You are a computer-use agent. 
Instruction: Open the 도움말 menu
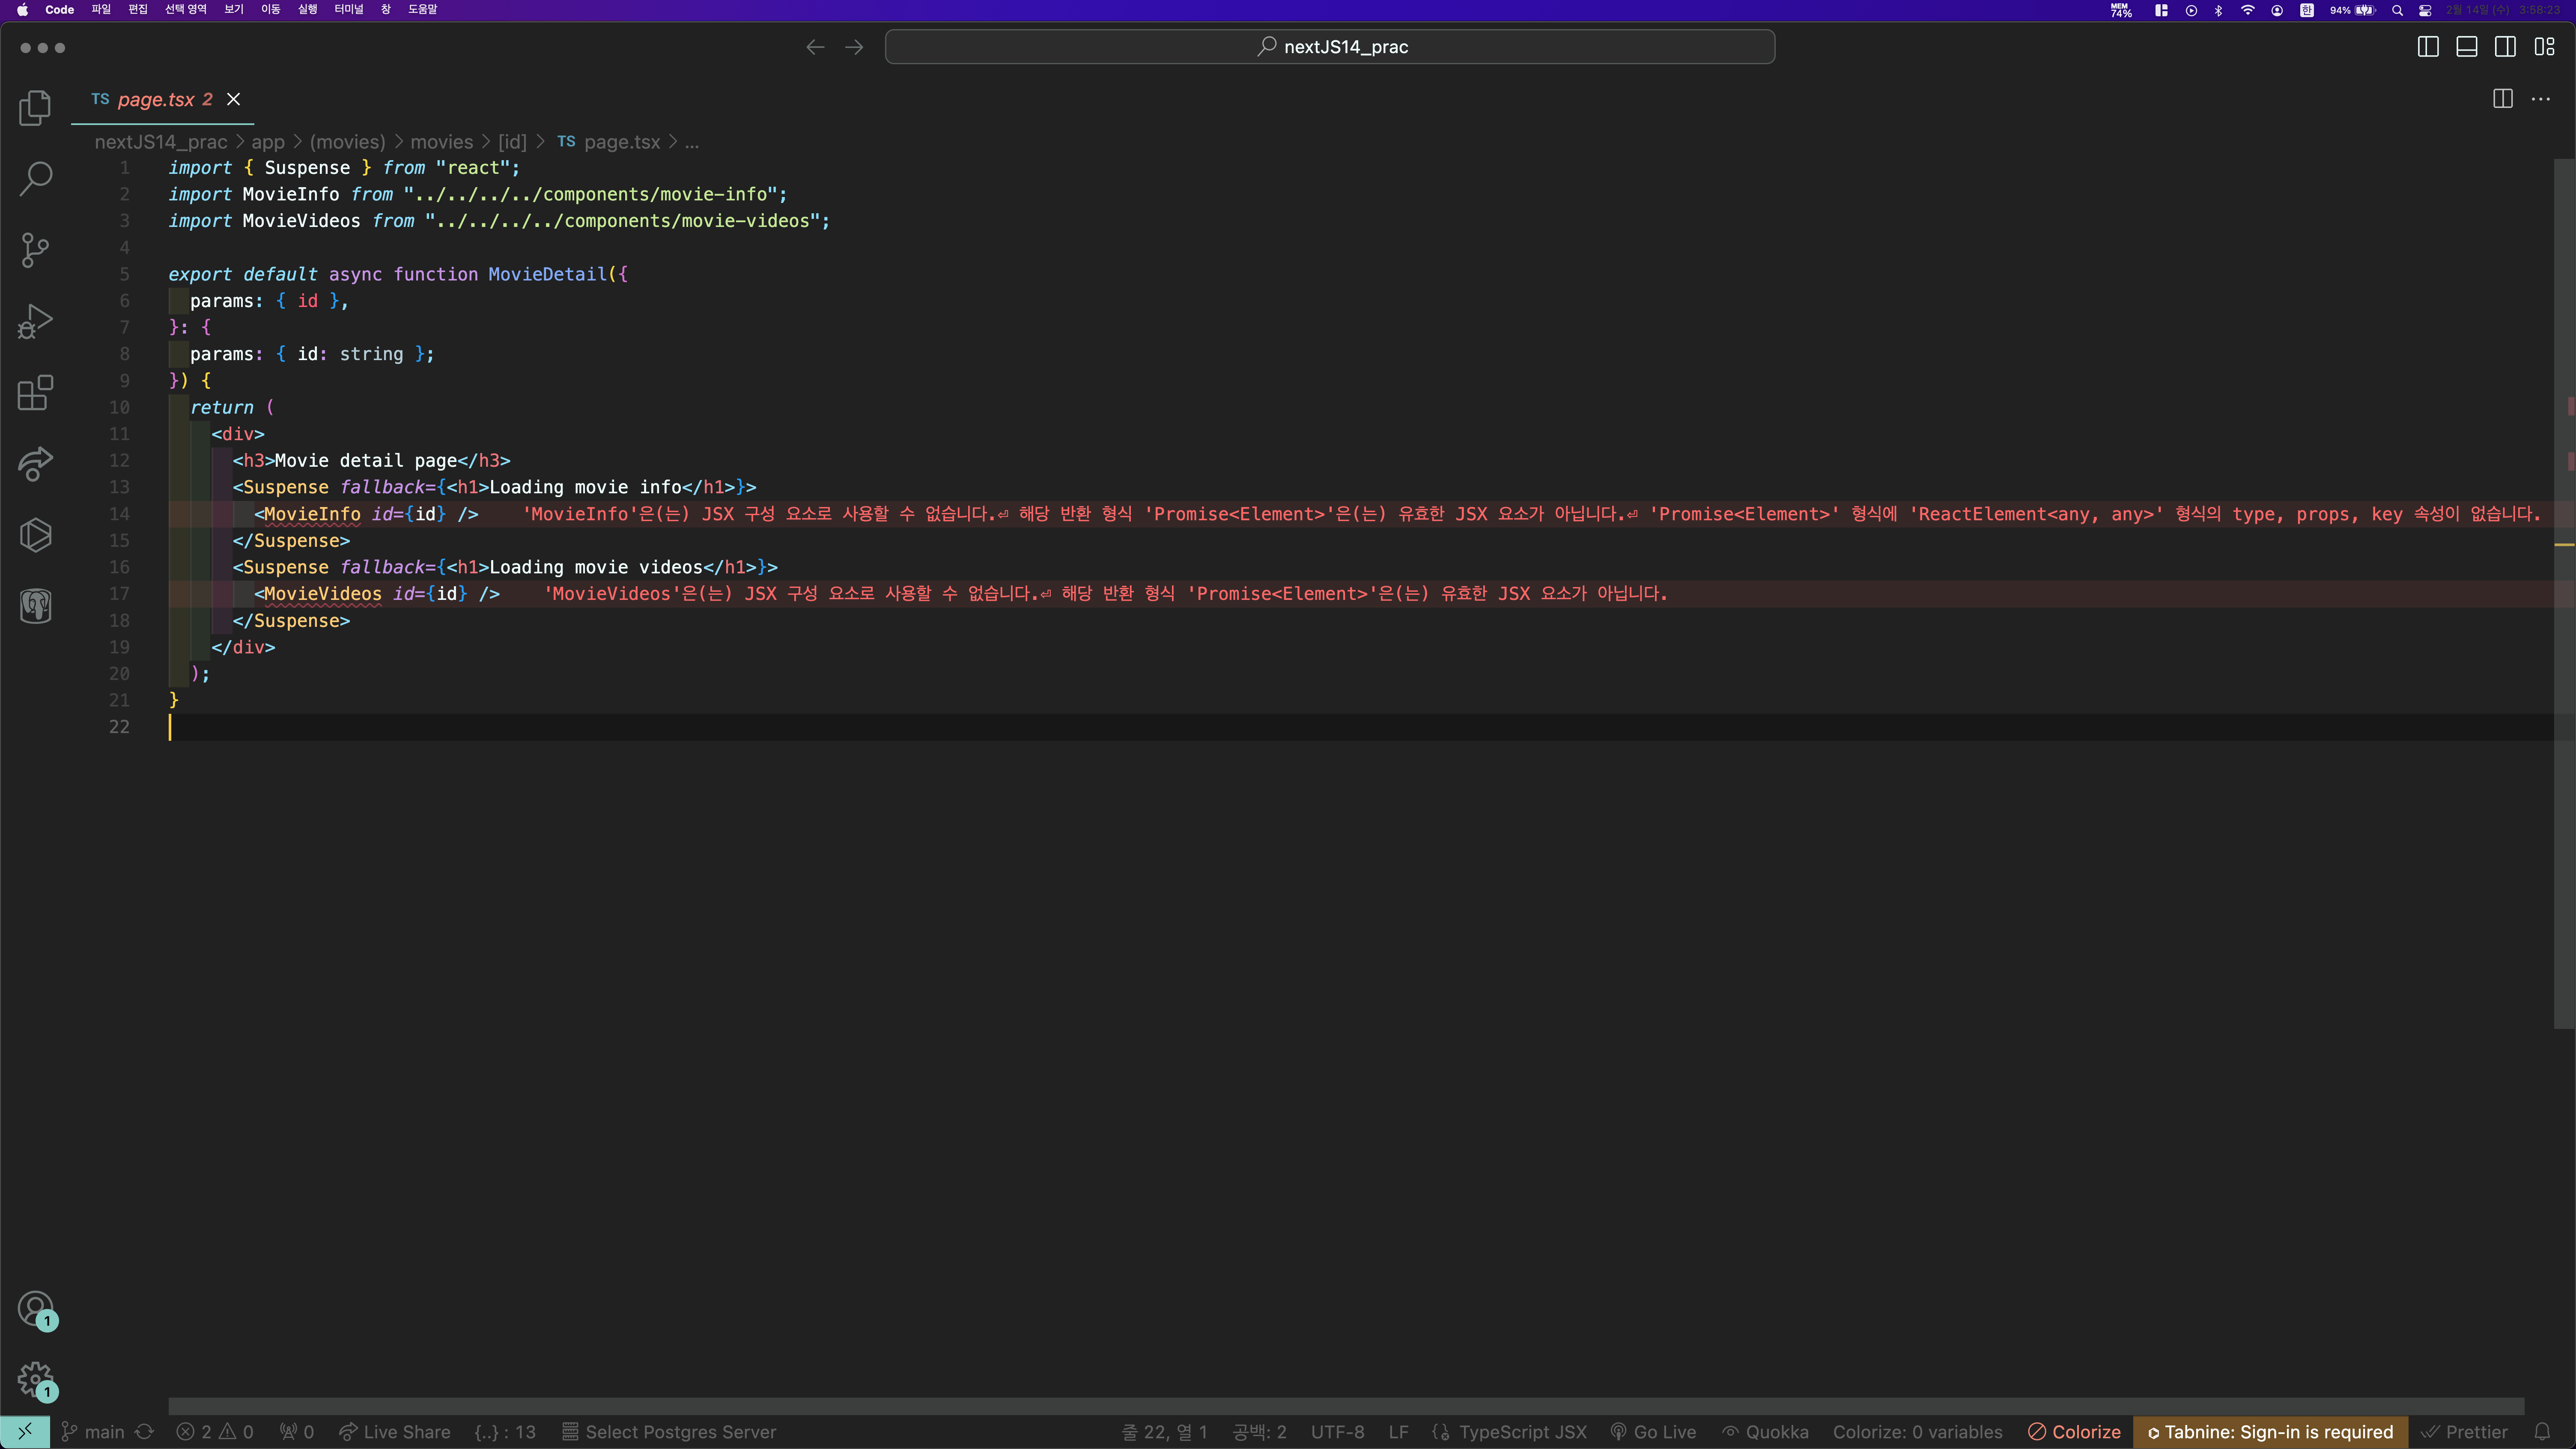[x=422, y=10]
